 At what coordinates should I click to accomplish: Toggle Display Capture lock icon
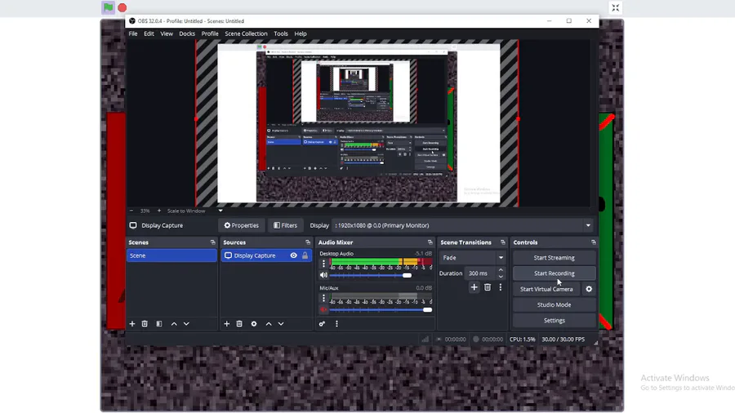tap(305, 255)
